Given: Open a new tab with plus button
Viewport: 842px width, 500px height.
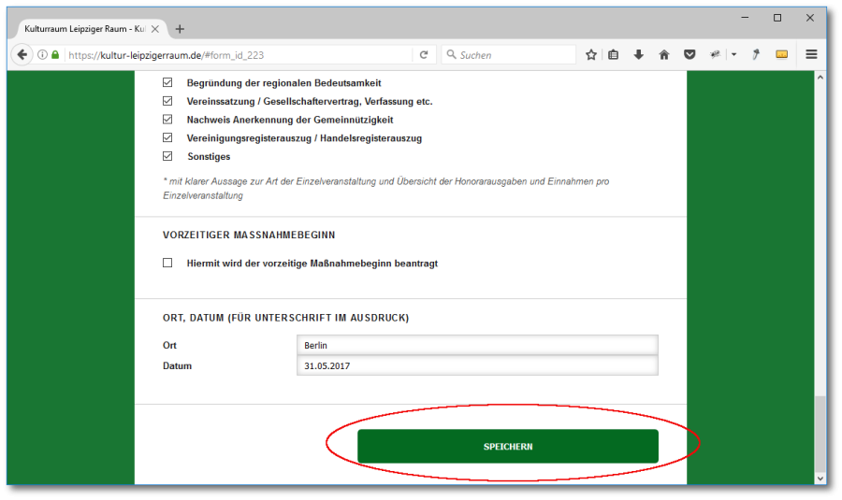Looking at the screenshot, I should coord(180,29).
